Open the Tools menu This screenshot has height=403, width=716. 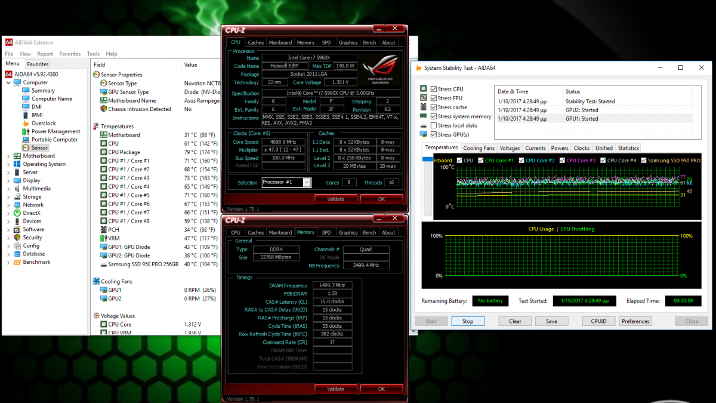pos(93,54)
